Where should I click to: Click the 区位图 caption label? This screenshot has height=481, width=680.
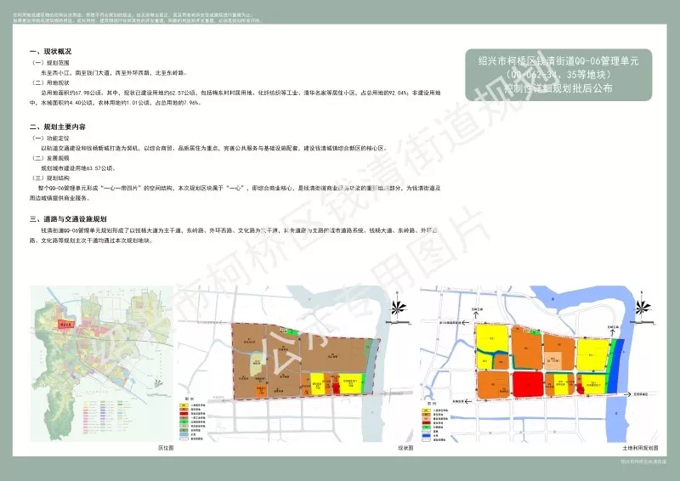click(x=166, y=446)
